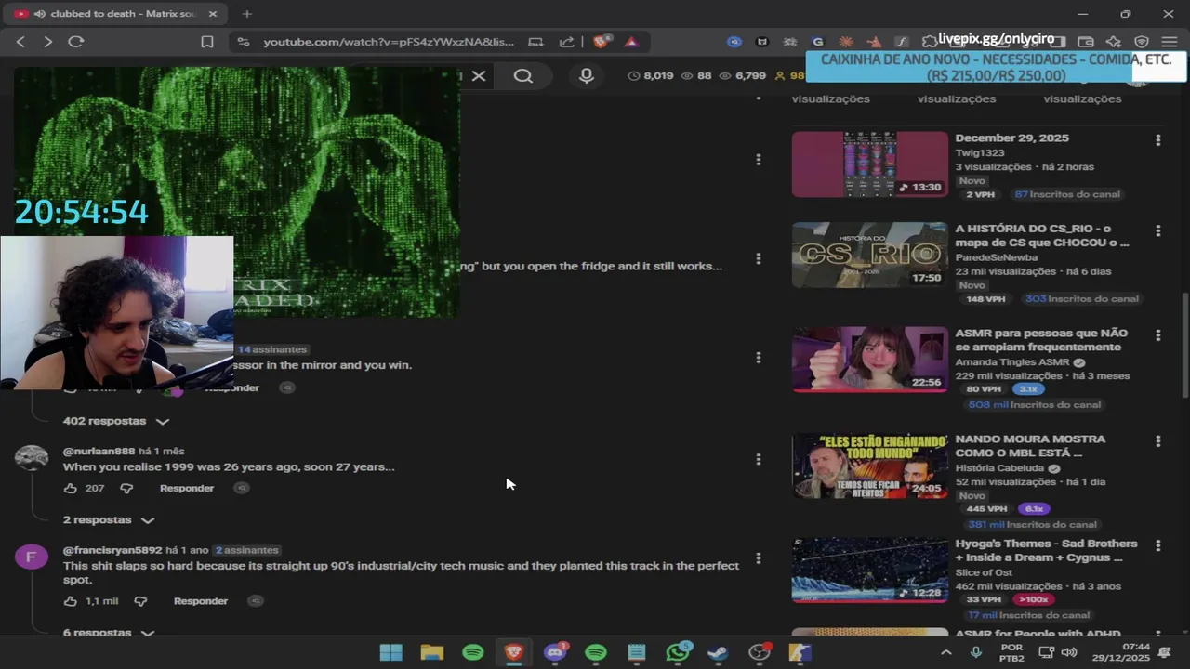Start voice search with microphone icon

[587, 76]
